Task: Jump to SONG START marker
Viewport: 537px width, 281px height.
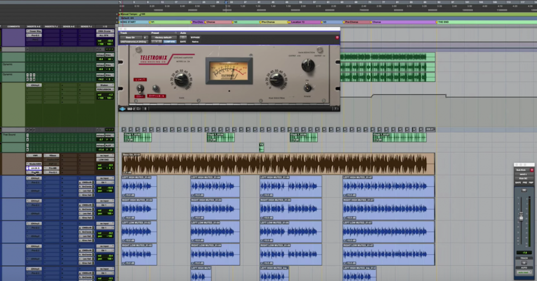Action: 128,22
